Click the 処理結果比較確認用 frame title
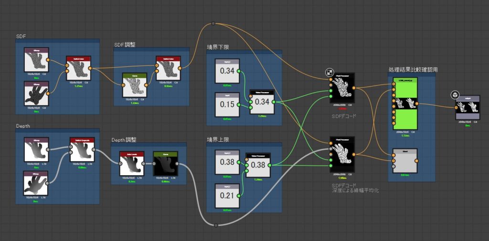The width and height of the screenshot is (489, 241). 413,70
